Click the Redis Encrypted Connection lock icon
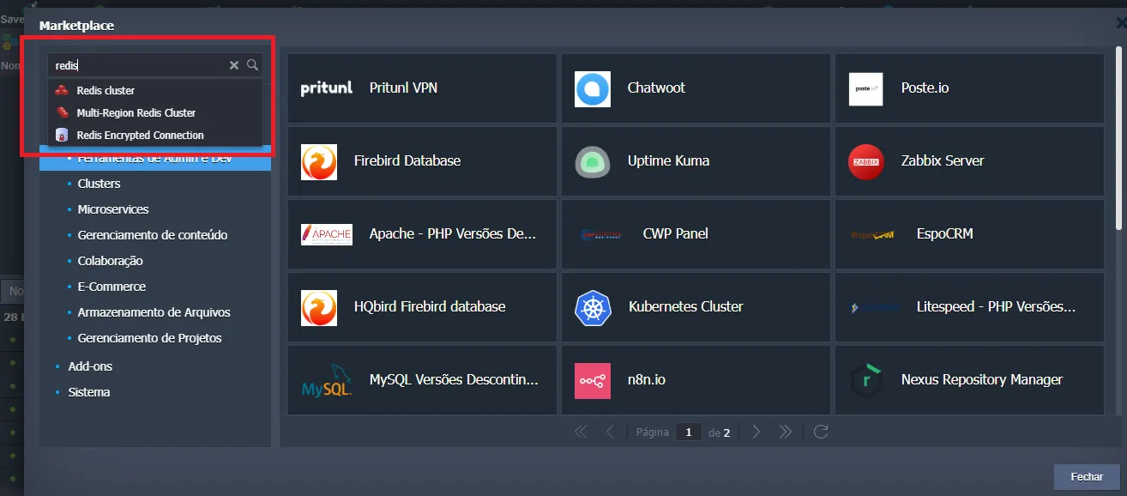The height and width of the screenshot is (496, 1127). click(x=62, y=135)
